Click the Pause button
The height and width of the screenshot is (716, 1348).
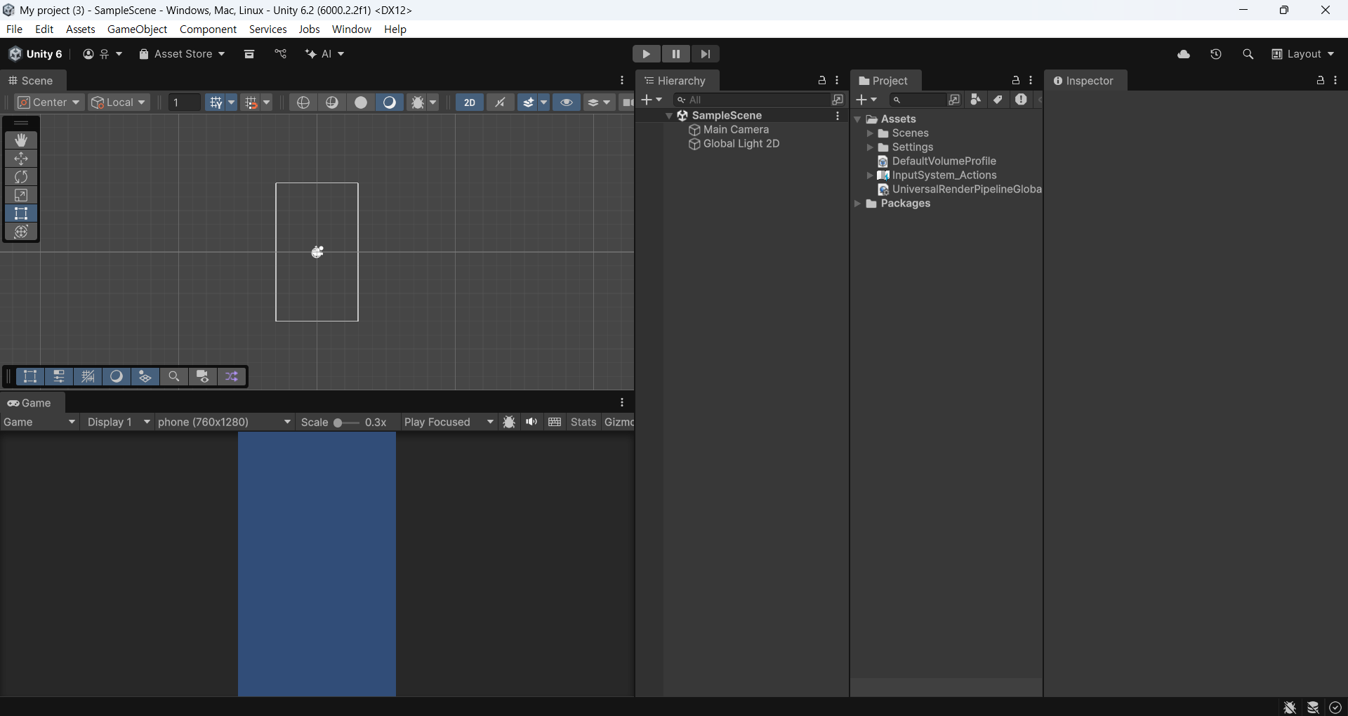675,54
